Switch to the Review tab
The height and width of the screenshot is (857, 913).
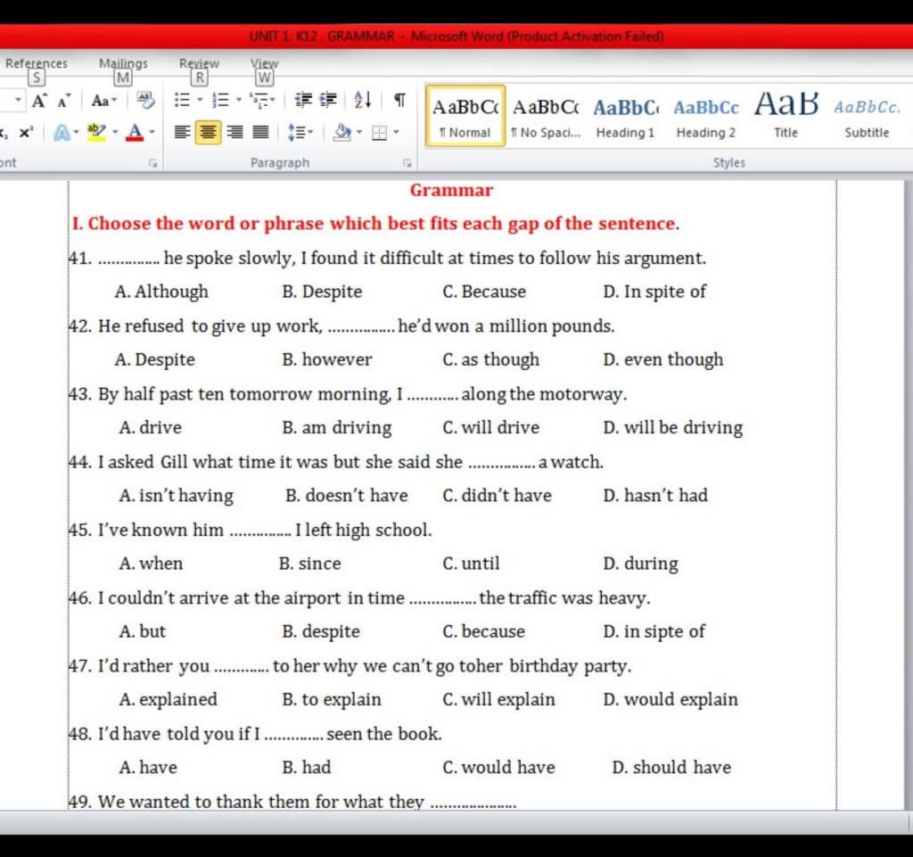[x=199, y=63]
